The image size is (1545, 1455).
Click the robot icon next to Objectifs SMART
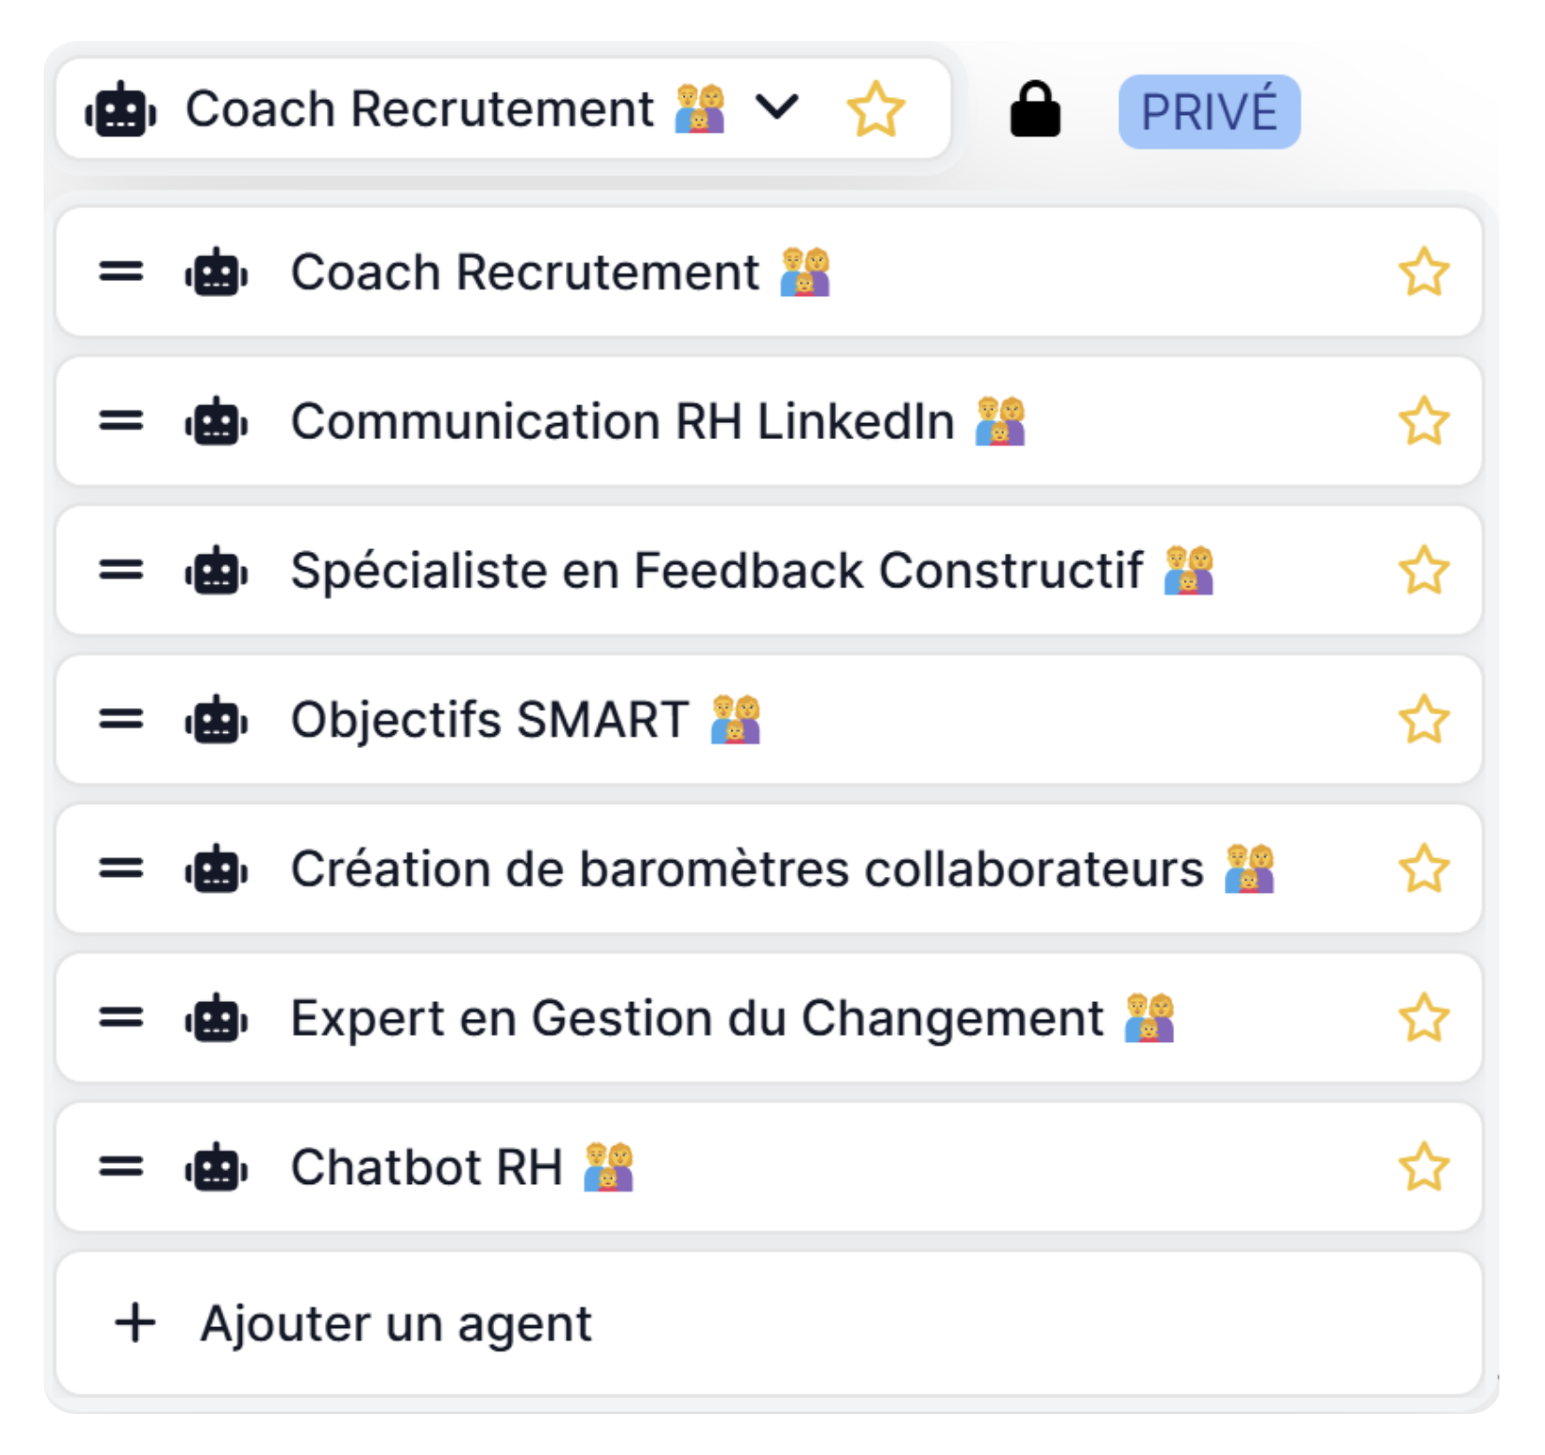click(217, 719)
